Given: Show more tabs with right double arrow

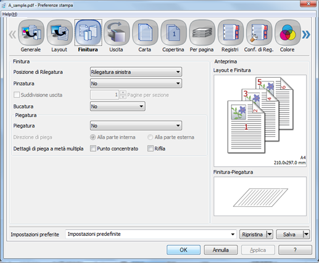Looking at the screenshot, I should click(x=306, y=34).
